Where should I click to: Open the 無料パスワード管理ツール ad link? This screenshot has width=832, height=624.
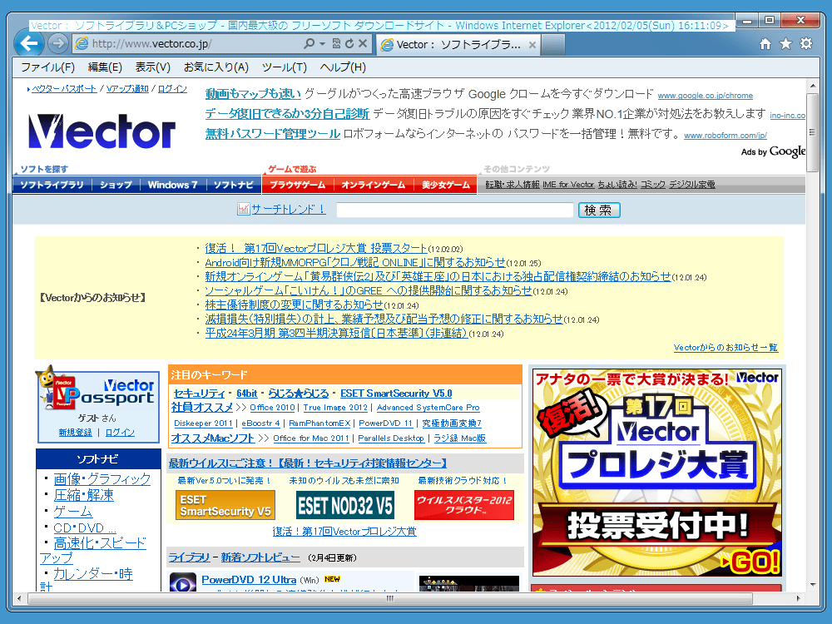(273, 134)
